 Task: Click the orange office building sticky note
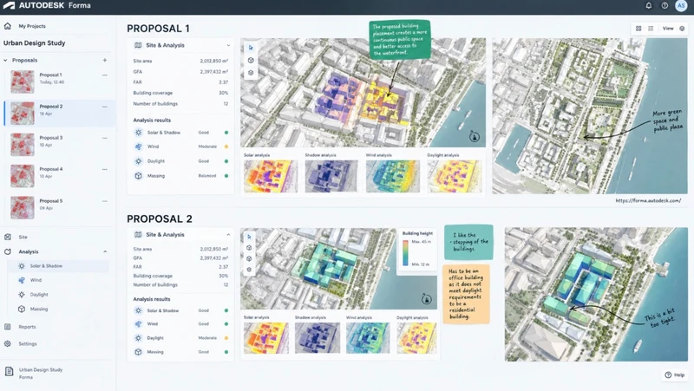pyautogui.click(x=466, y=294)
